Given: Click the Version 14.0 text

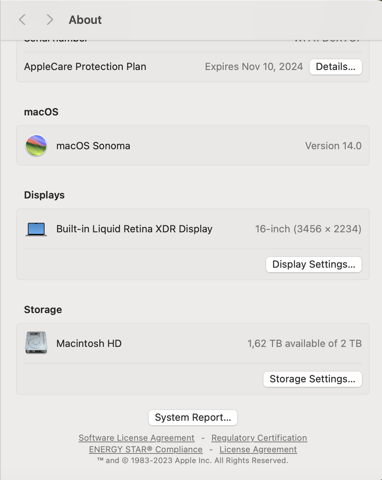Looking at the screenshot, I should [333, 146].
